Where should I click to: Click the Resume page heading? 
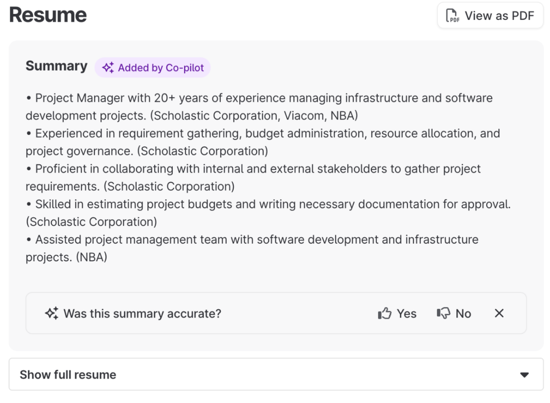[48, 15]
